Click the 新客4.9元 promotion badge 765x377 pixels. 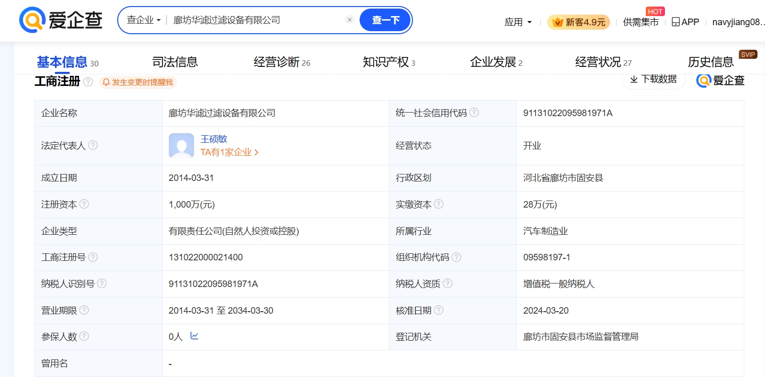[x=578, y=22]
